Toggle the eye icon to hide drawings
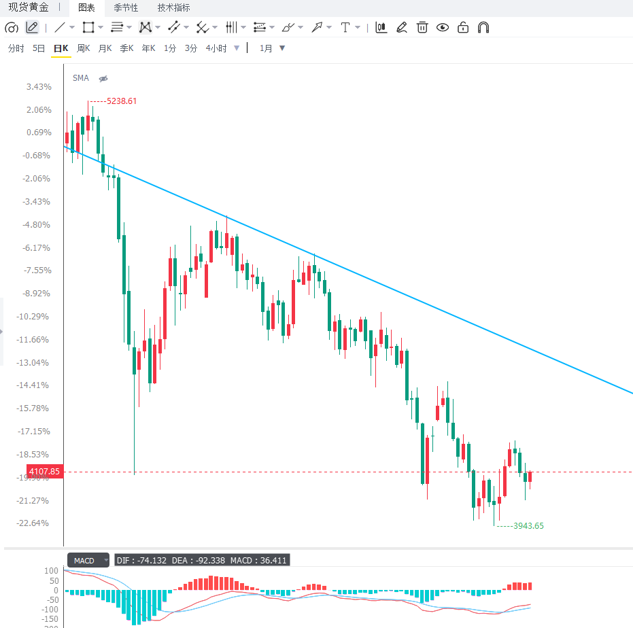Screen dimensions: 633x628 tap(443, 27)
